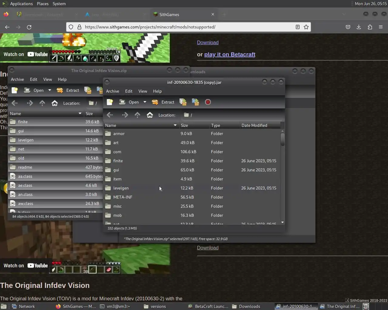Select old folder in zip window

(x=56, y=158)
